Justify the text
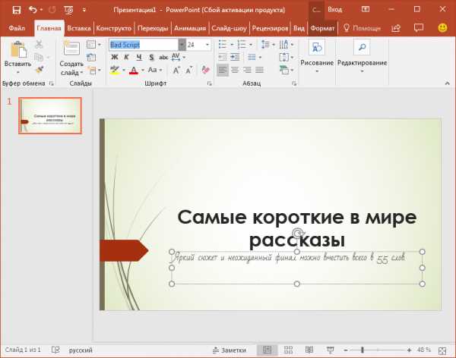The image size is (456, 358). click(x=259, y=70)
